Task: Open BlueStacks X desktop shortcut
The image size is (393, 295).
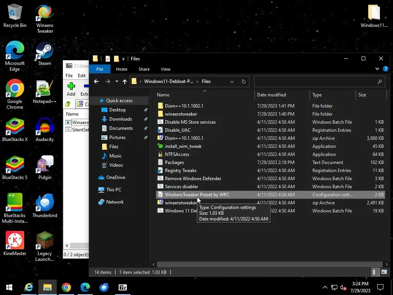Action: coord(15,130)
